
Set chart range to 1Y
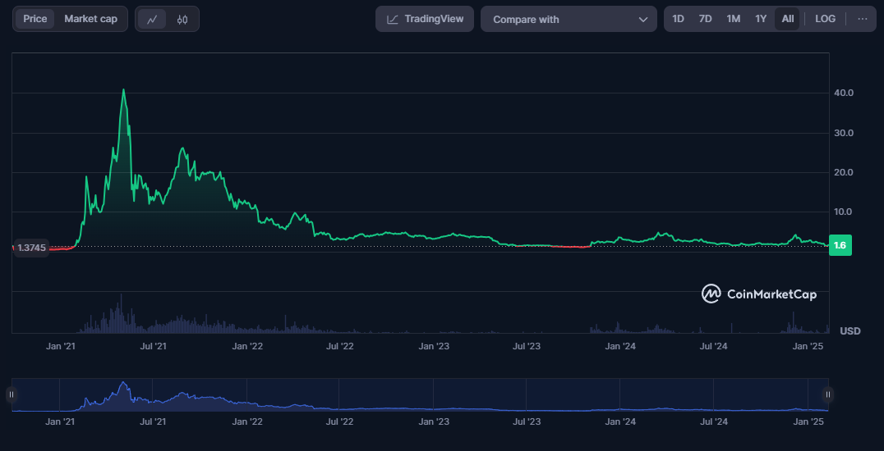pos(761,19)
